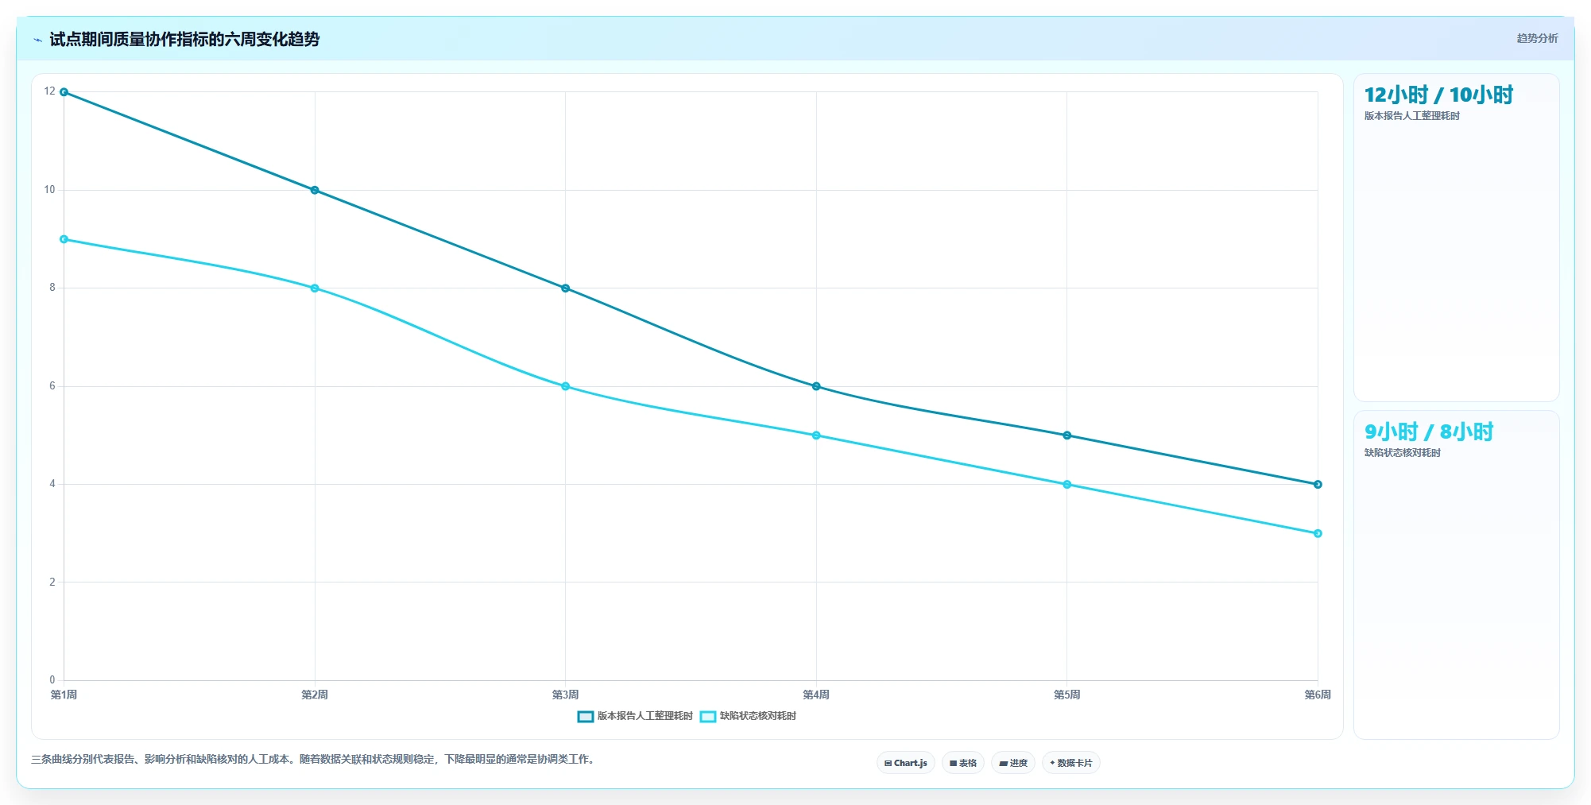Click the y-axis value 10

tap(50, 190)
